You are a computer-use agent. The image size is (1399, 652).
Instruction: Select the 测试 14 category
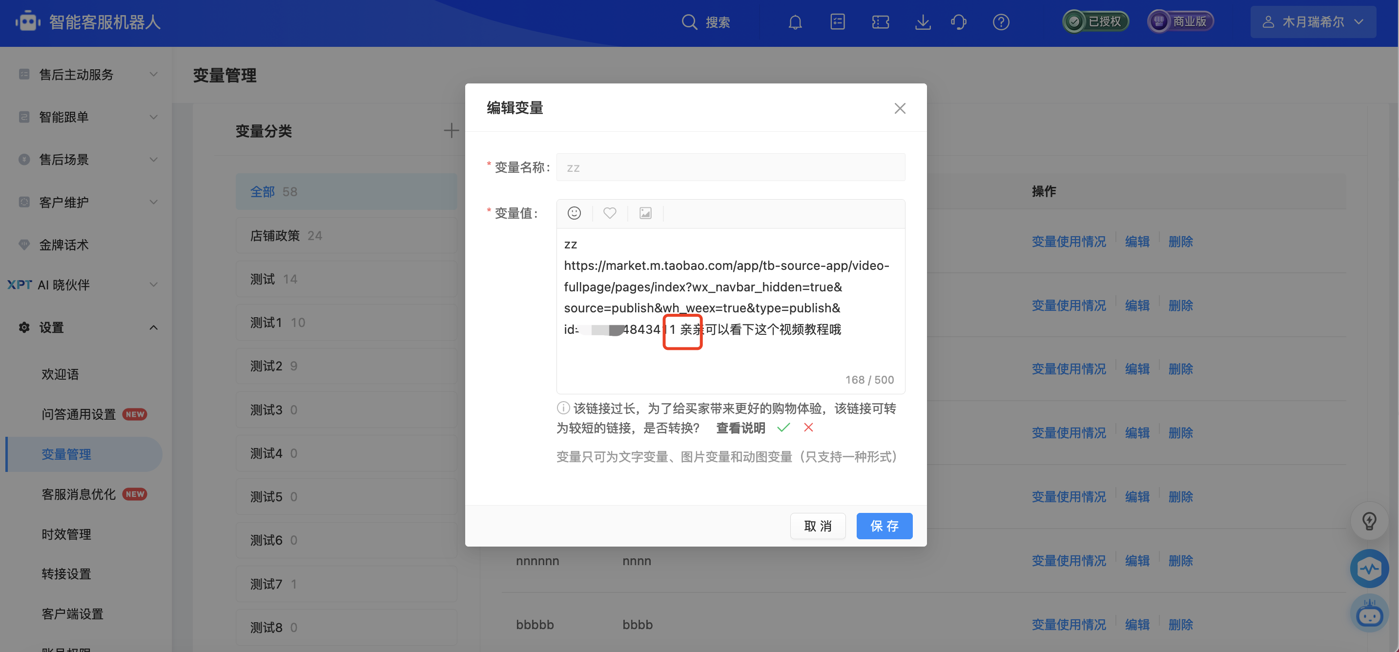tap(347, 279)
